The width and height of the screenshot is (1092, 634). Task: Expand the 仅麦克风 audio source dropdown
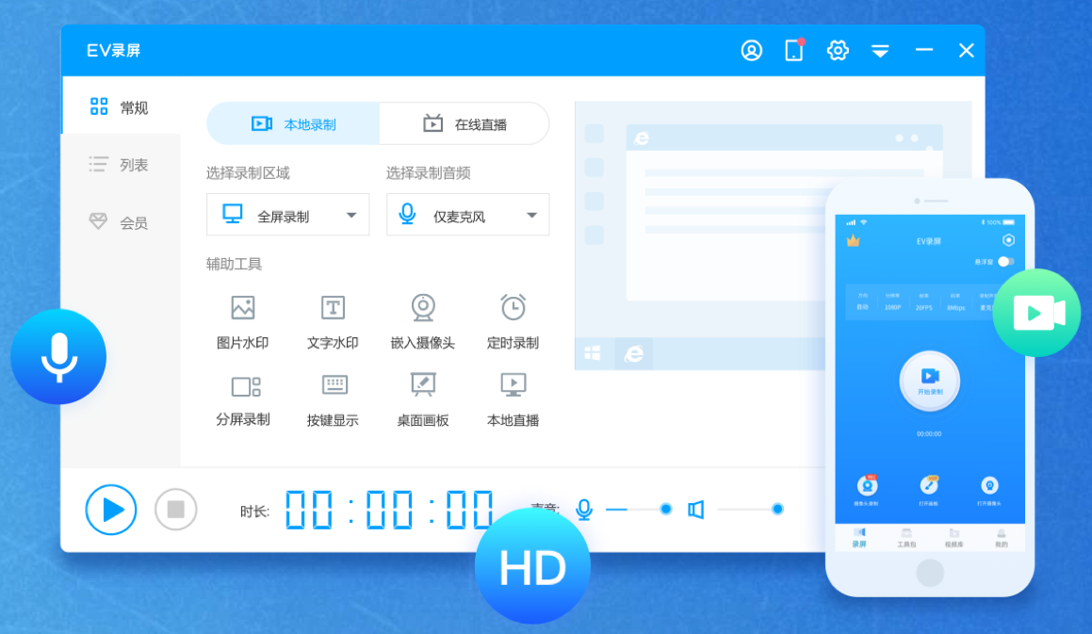click(468, 216)
